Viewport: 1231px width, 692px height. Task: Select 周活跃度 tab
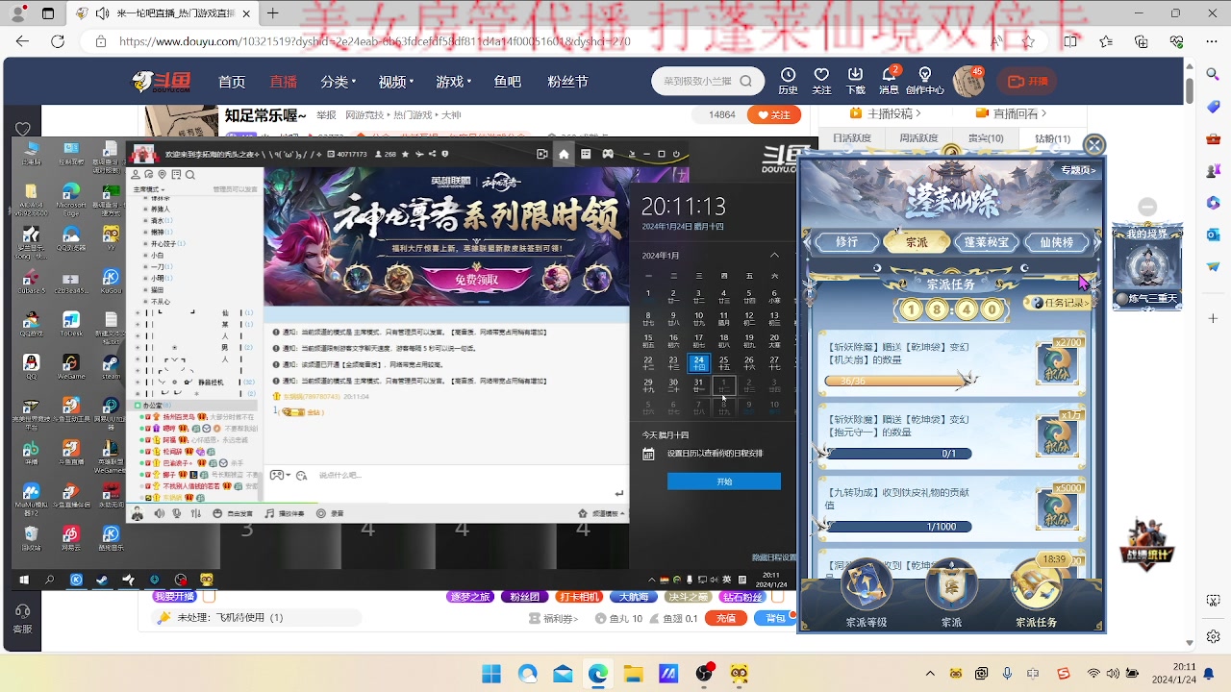918,138
